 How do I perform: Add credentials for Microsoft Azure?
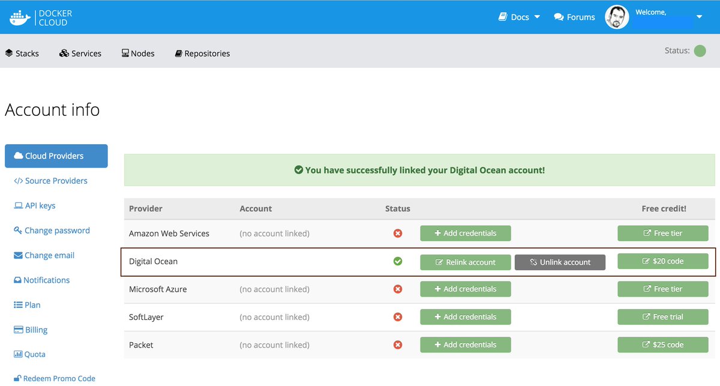pyautogui.click(x=465, y=289)
